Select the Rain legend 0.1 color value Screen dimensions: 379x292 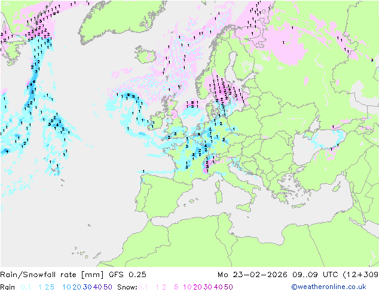pyautogui.click(x=26, y=287)
